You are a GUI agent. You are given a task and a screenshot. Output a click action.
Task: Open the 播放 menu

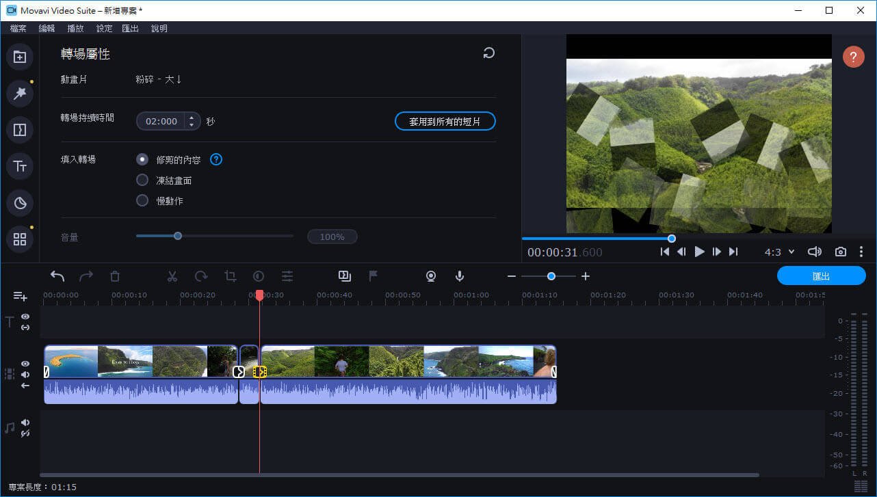(75, 29)
